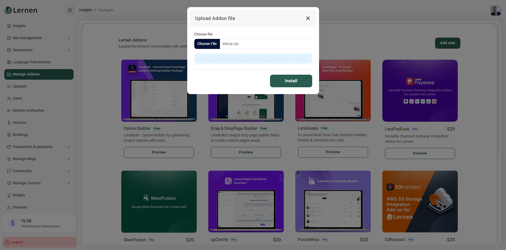Expand the Taxonomies submenu chevron
Image resolution: width=506 pixels, height=250 pixels.
click(x=69, y=50)
